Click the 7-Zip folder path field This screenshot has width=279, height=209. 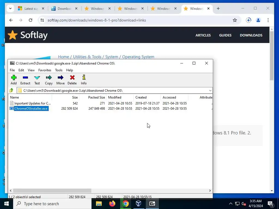(x=115, y=90)
